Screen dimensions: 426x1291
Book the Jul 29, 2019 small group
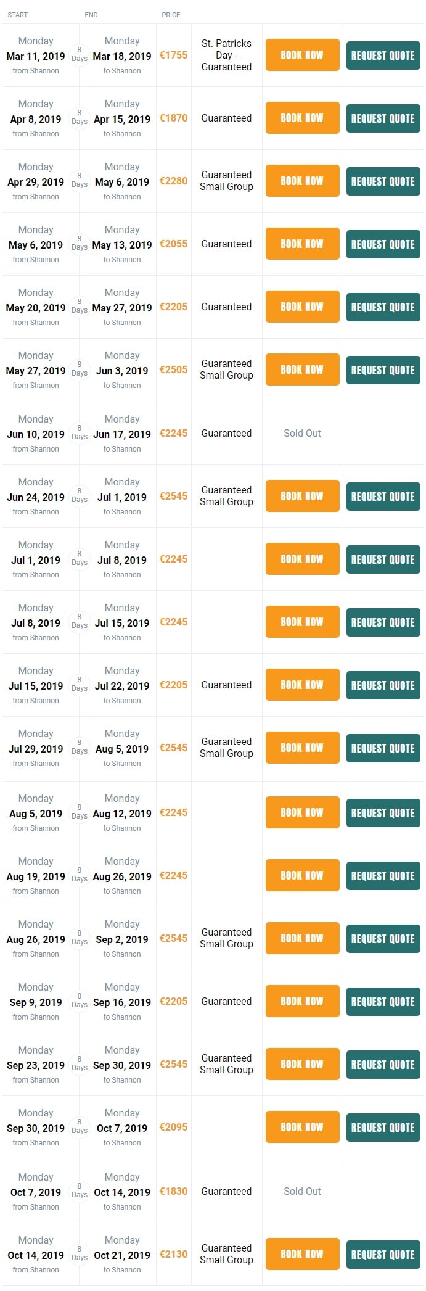[x=302, y=748]
